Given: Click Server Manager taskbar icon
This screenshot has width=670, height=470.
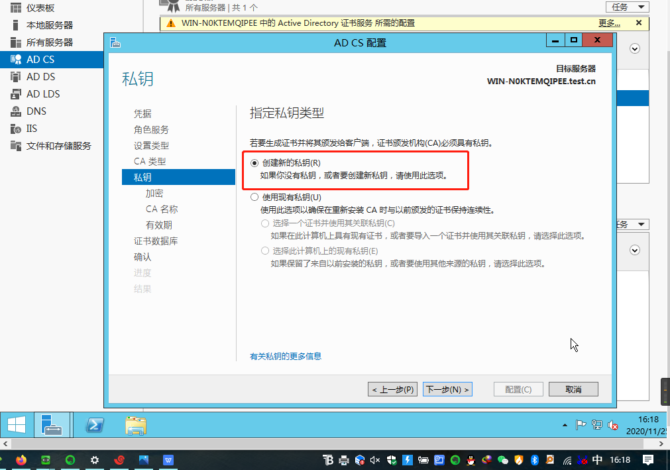Looking at the screenshot, I should coord(52,425).
